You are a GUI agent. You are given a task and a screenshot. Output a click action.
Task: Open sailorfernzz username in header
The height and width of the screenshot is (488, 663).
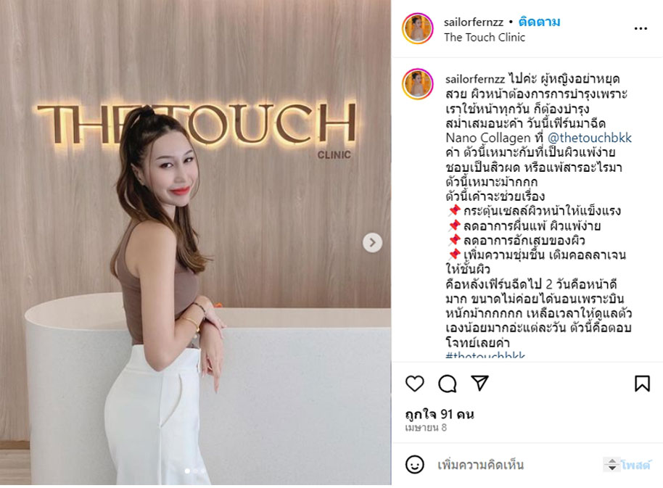click(474, 22)
